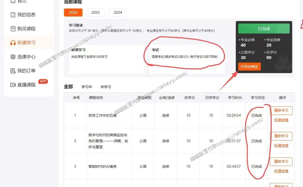Switch to the 2024 year tab
This screenshot has width=303, height=187.
118,12
